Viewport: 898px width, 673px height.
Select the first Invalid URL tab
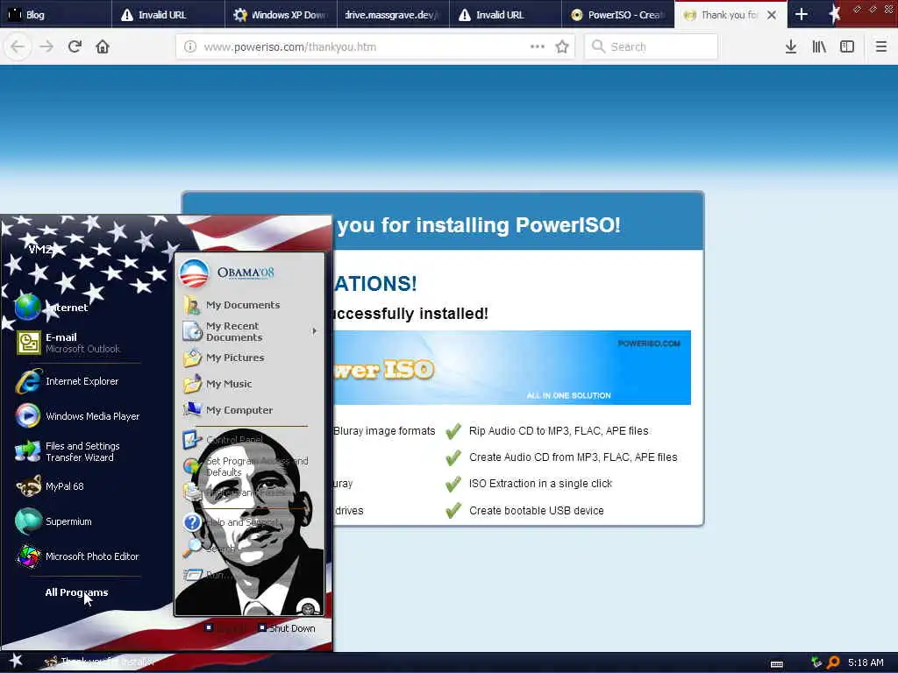coord(168,15)
